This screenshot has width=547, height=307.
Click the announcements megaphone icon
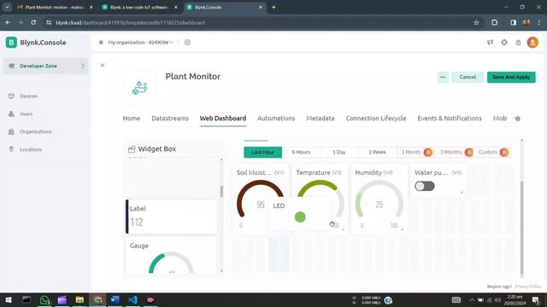point(490,43)
